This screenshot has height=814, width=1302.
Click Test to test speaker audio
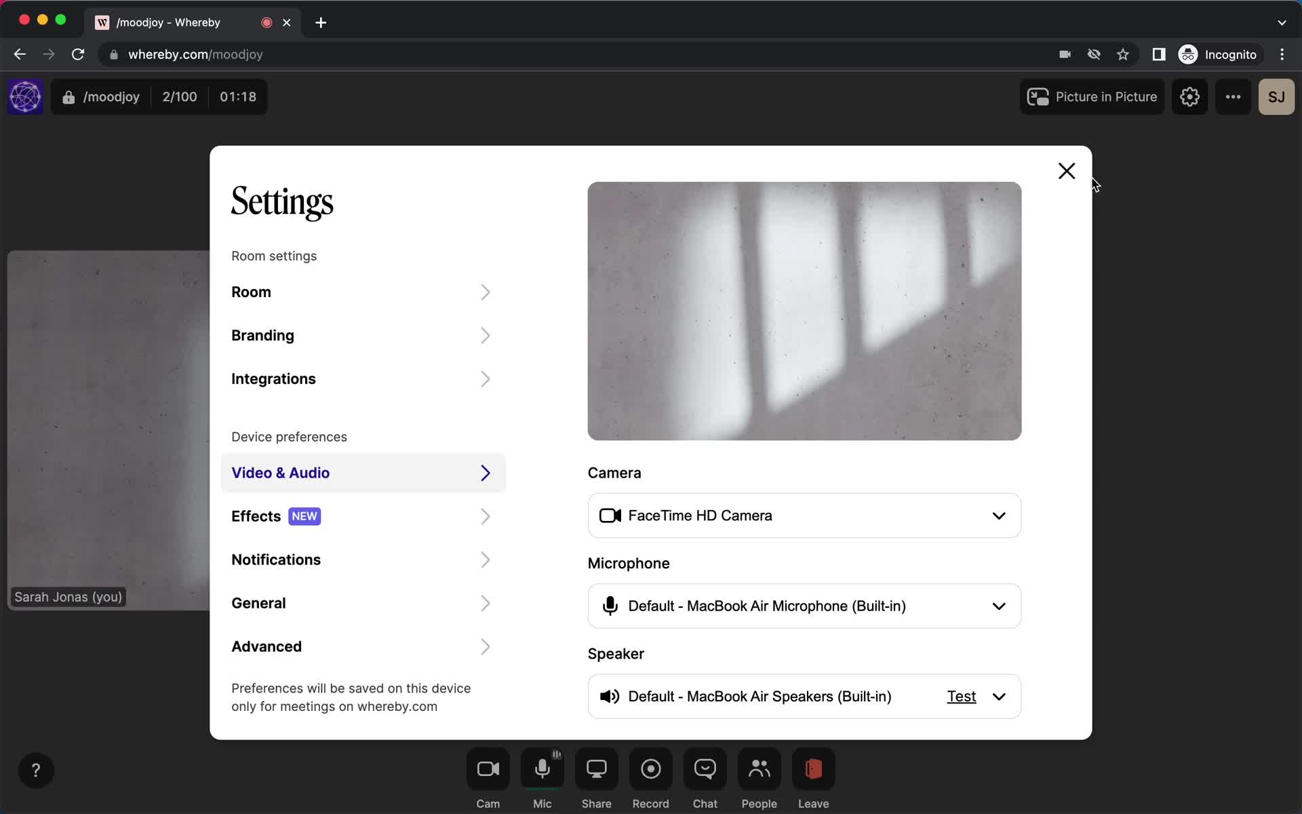pyautogui.click(x=960, y=696)
